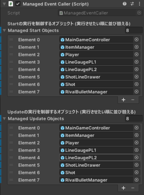Click the Managed Start Objects size field

(x=134, y=31)
